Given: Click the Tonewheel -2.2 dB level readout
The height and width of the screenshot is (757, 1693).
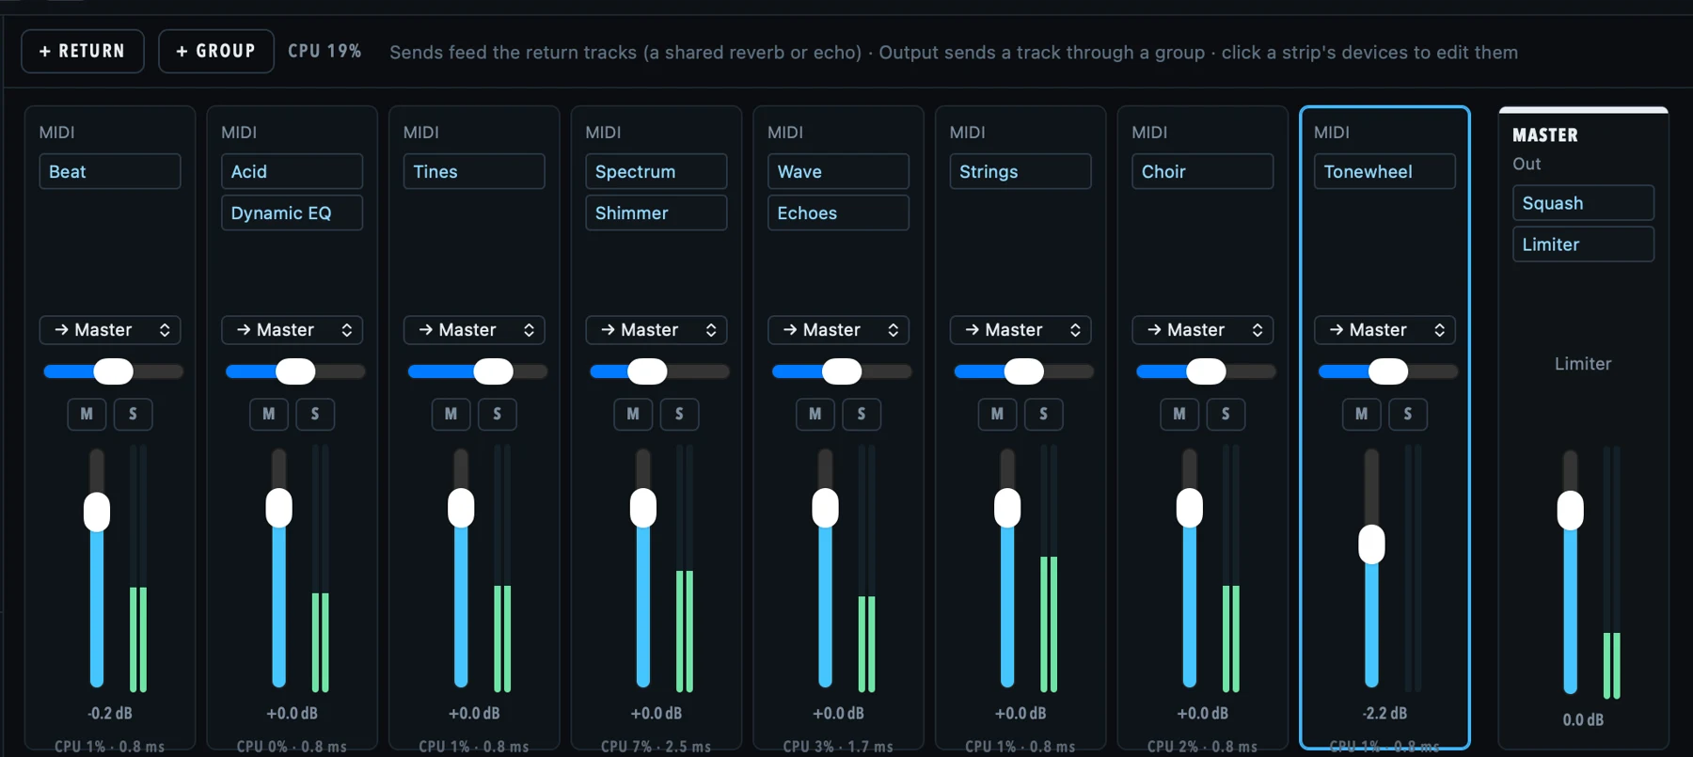Looking at the screenshot, I should (1384, 713).
